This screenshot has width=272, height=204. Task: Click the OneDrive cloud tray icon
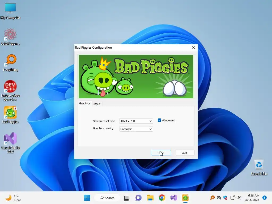coord(219,198)
